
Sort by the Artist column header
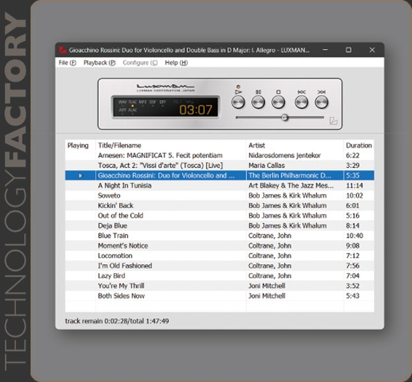pos(295,145)
